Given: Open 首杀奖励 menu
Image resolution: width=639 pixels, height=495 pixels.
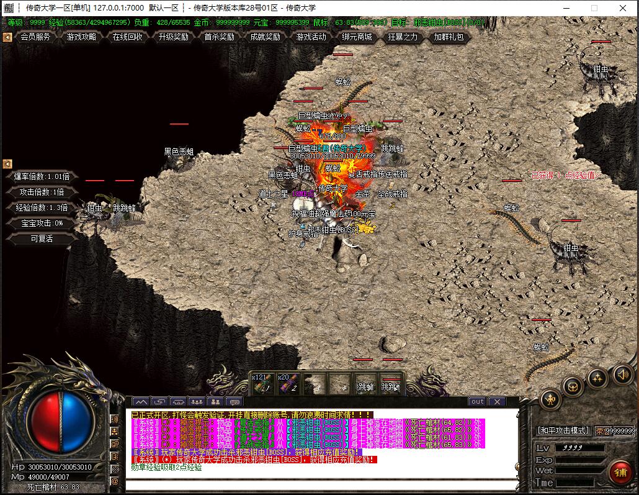Looking at the screenshot, I should [219, 37].
